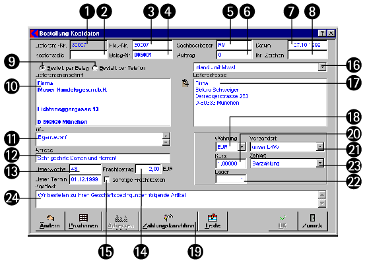
Task: Click the address copy icon beside Lieferadresse
Action: [x=185, y=83]
